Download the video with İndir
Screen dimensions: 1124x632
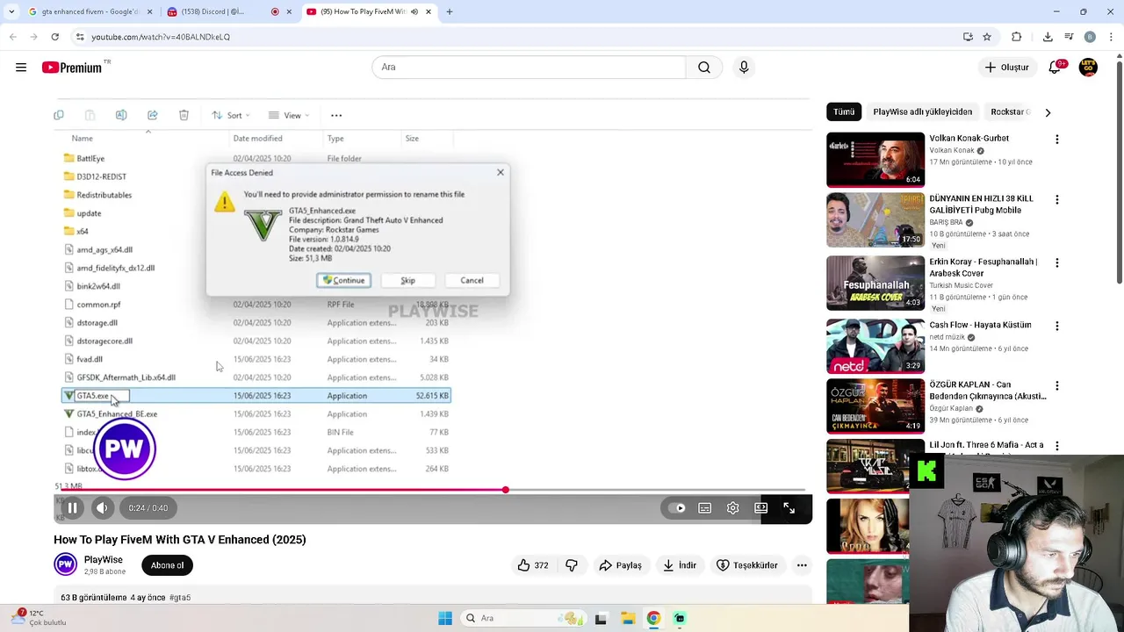tap(679, 565)
